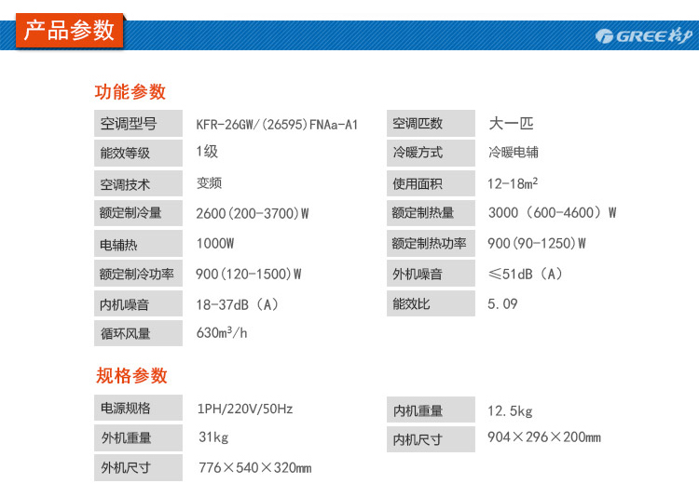This screenshot has width=699, height=497.
Task: Select the 12.5kg indoor unit weight
Action: (510, 410)
